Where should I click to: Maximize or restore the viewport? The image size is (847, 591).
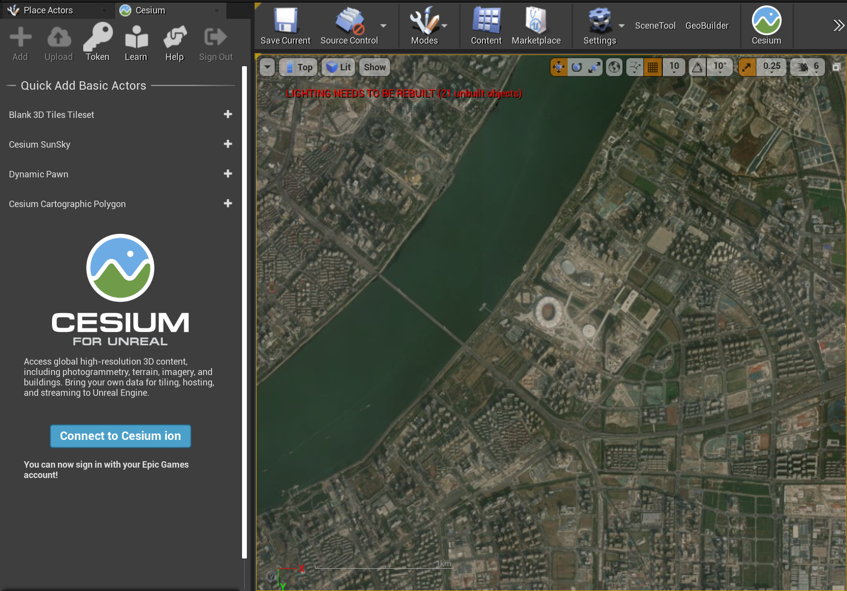pos(836,67)
